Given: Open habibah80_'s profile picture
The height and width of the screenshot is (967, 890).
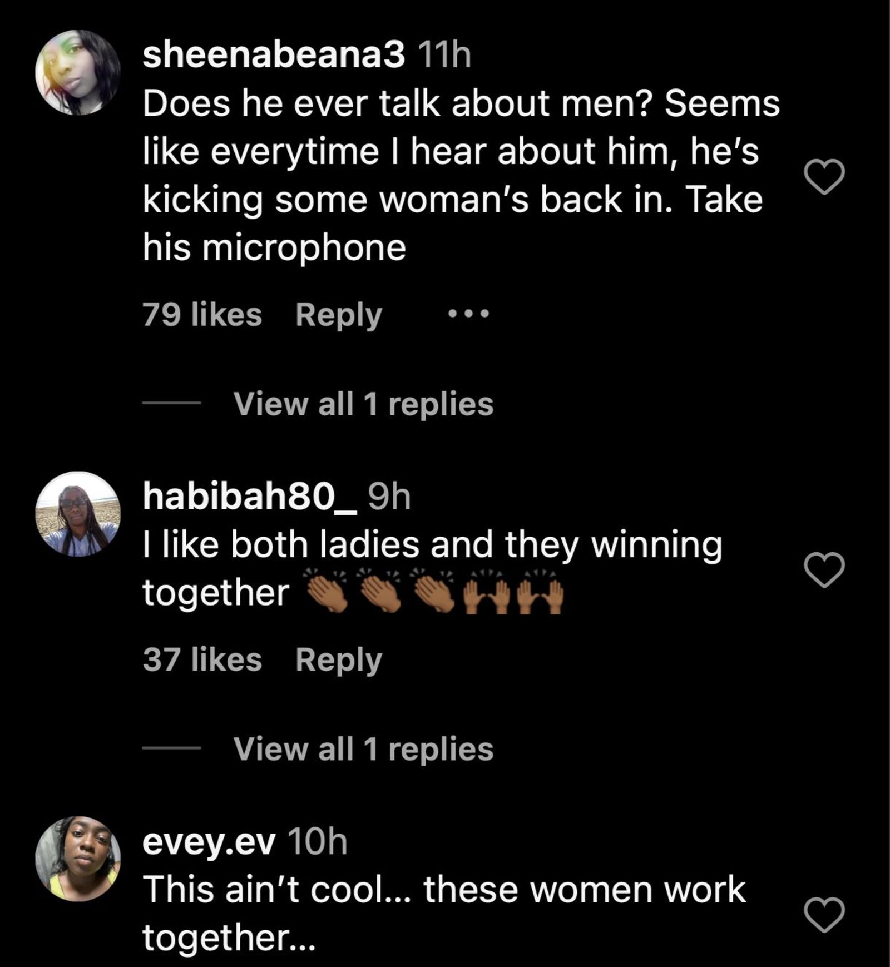Looking at the screenshot, I should (x=78, y=514).
